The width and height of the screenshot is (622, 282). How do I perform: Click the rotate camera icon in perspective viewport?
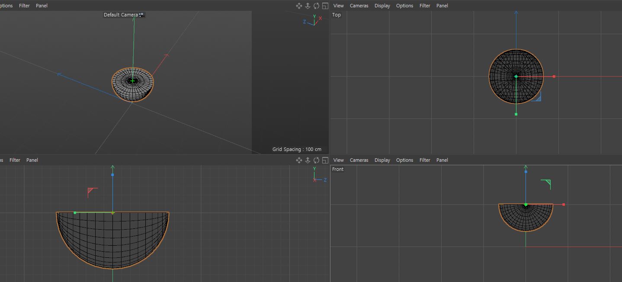(x=316, y=6)
